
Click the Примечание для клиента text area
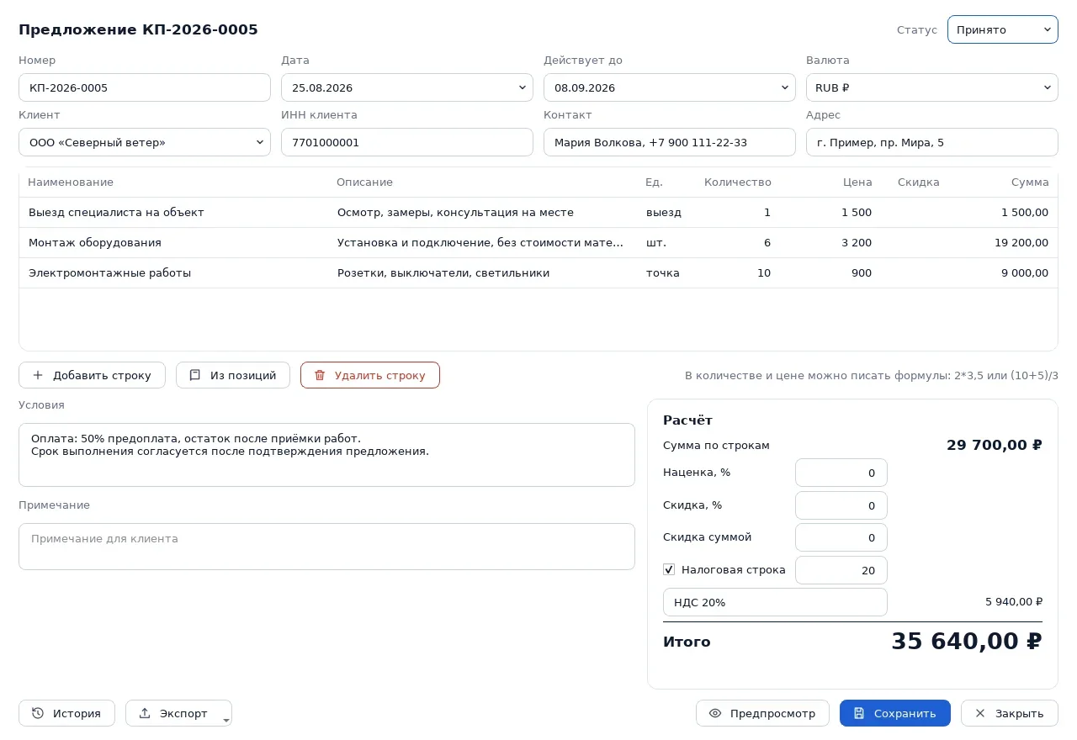[326, 547]
